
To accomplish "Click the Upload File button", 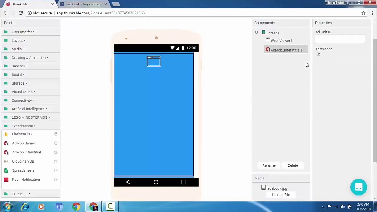I will pyautogui.click(x=281, y=195).
